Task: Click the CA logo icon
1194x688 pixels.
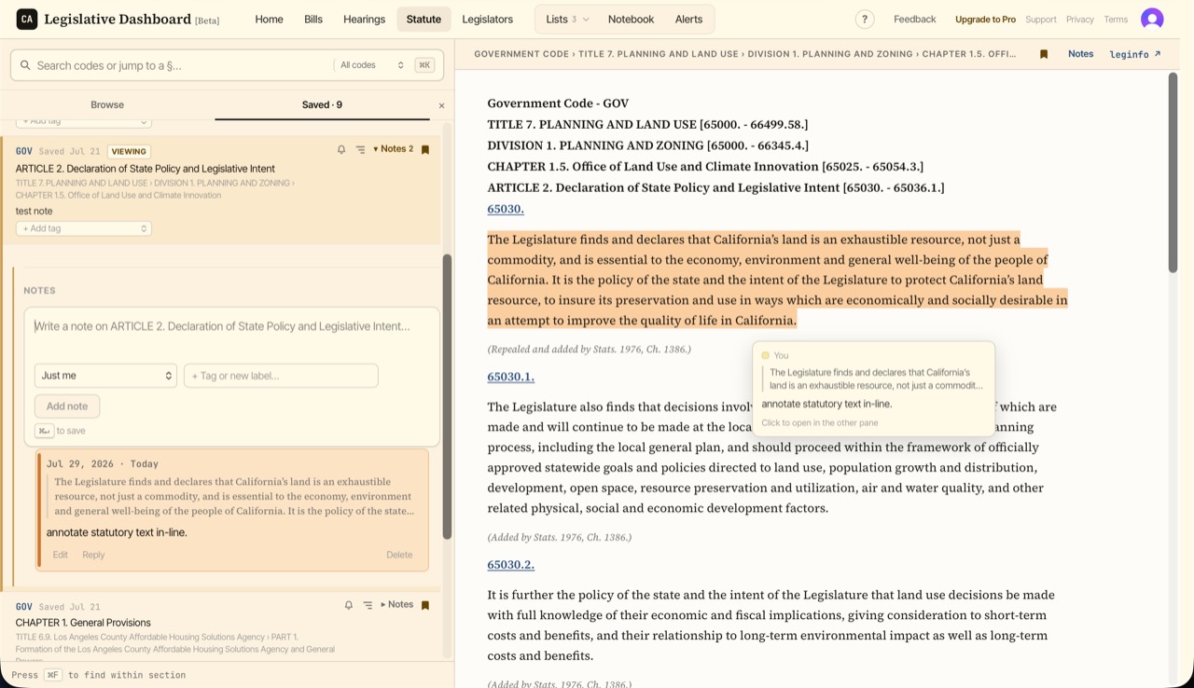Action: coord(27,19)
